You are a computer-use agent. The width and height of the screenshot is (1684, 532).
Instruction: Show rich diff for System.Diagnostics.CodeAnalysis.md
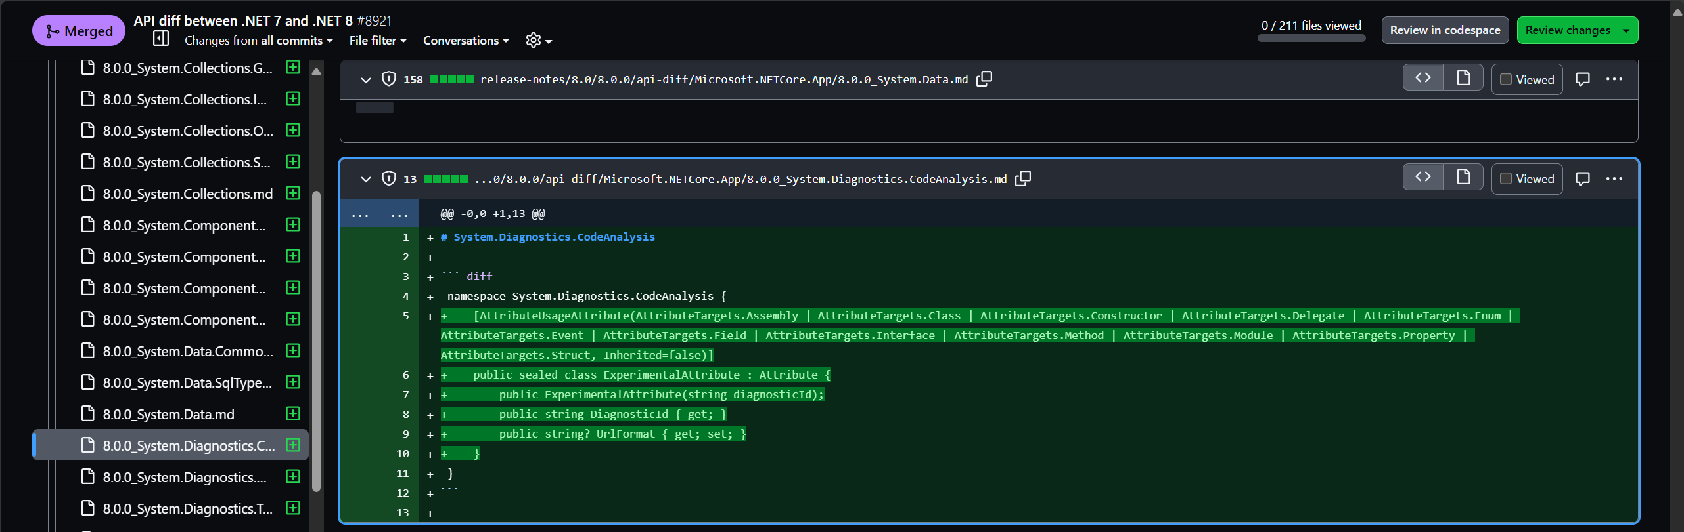(1463, 177)
